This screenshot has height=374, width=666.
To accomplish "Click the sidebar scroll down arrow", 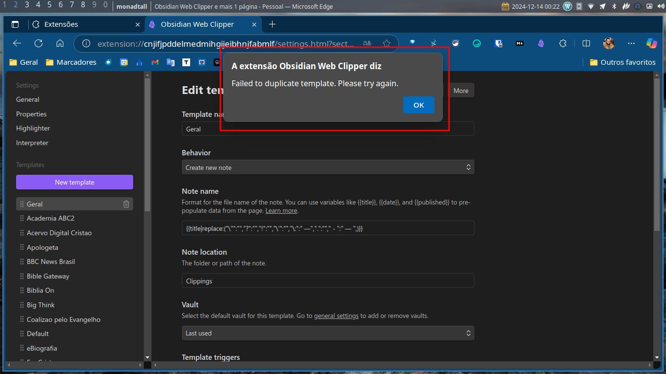I will coord(148,357).
